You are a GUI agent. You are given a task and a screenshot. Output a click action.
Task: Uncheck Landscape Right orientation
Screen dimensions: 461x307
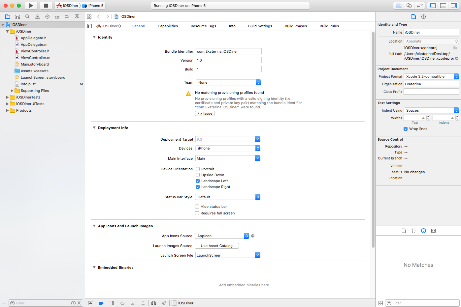click(198, 187)
